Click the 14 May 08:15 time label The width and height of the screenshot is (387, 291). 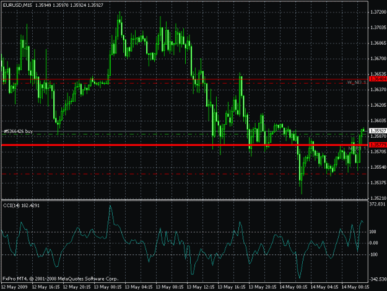pos(355,287)
